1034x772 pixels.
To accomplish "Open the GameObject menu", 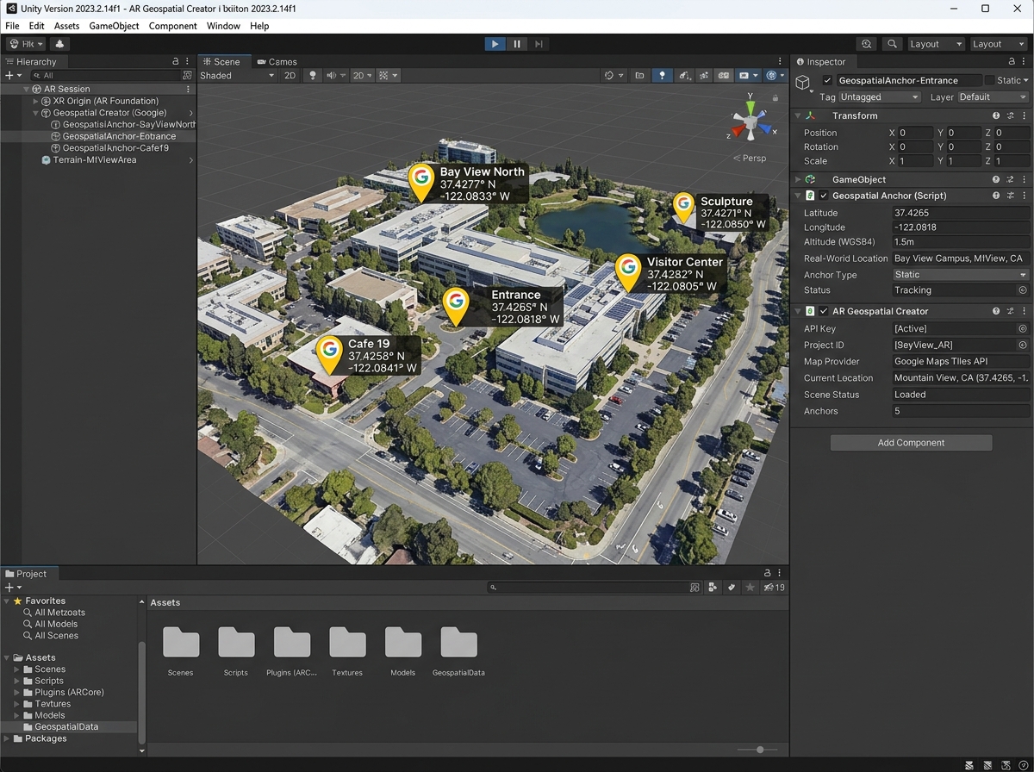I will pyautogui.click(x=115, y=26).
